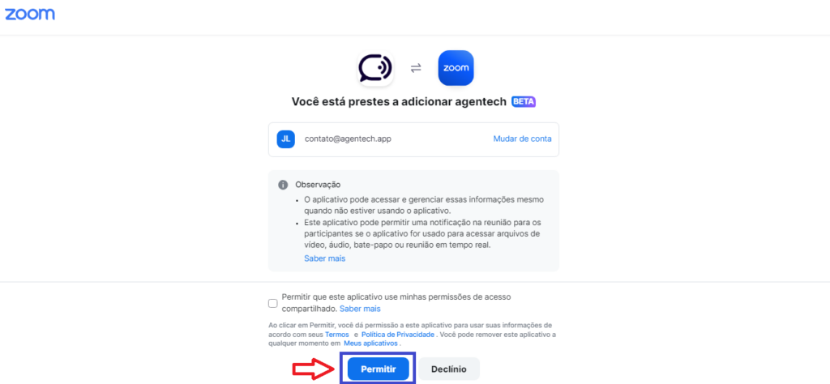830x384 pixels.
Task: Click Mudar de conta link
Action: 523,139
